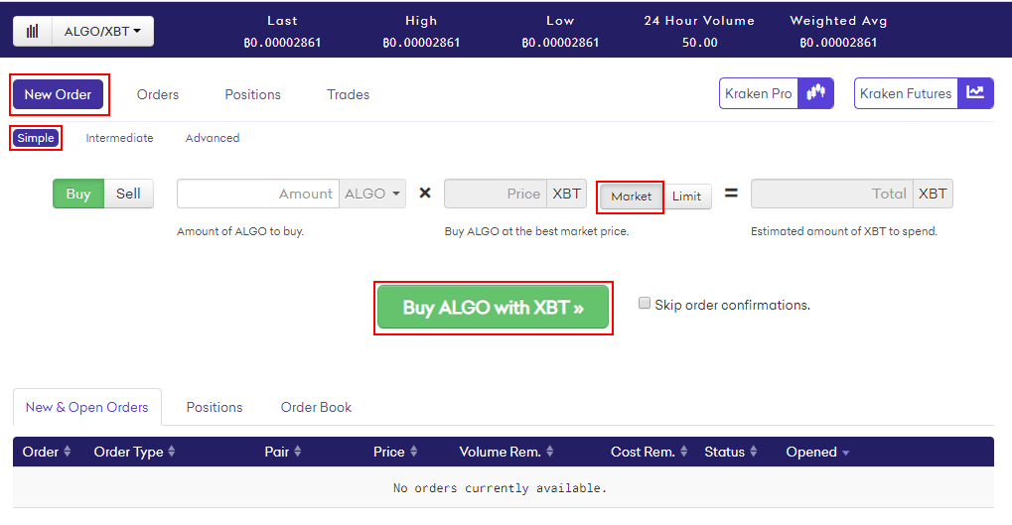Switch to the Order Book tab
The width and height of the screenshot is (1012, 525).
(316, 407)
